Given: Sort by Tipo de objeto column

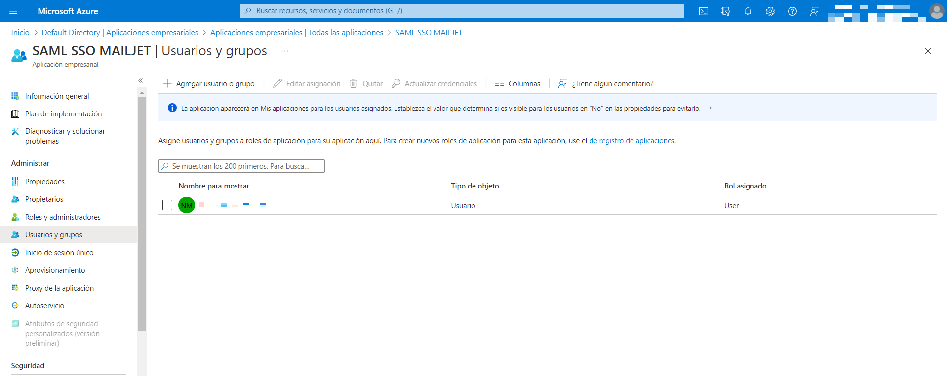Looking at the screenshot, I should 475,186.
